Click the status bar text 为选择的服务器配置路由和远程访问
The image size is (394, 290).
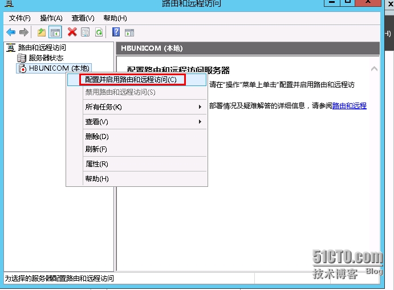(x=59, y=278)
